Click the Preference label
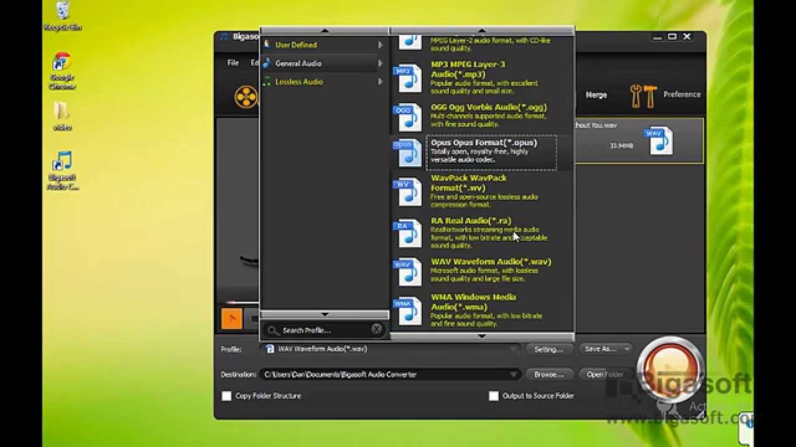 [682, 94]
